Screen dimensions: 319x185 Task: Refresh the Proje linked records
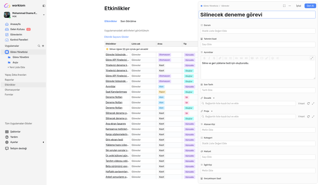308,117
